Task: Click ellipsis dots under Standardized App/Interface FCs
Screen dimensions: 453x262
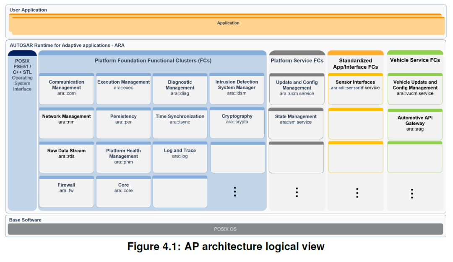Action: pos(357,193)
